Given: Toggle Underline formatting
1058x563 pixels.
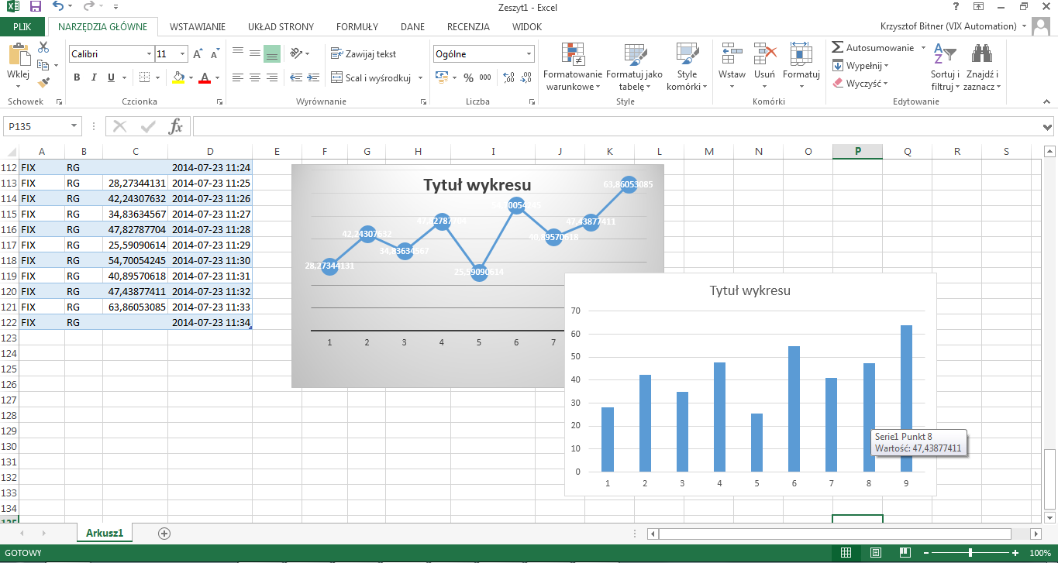Looking at the screenshot, I should pos(111,77).
